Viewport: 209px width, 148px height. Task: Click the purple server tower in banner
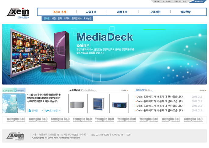62,50
